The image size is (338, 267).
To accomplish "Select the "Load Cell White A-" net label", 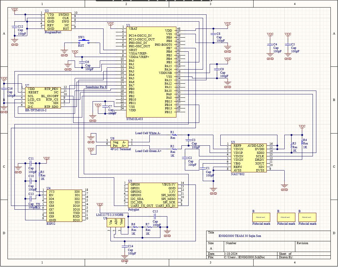I will (148, 133).
